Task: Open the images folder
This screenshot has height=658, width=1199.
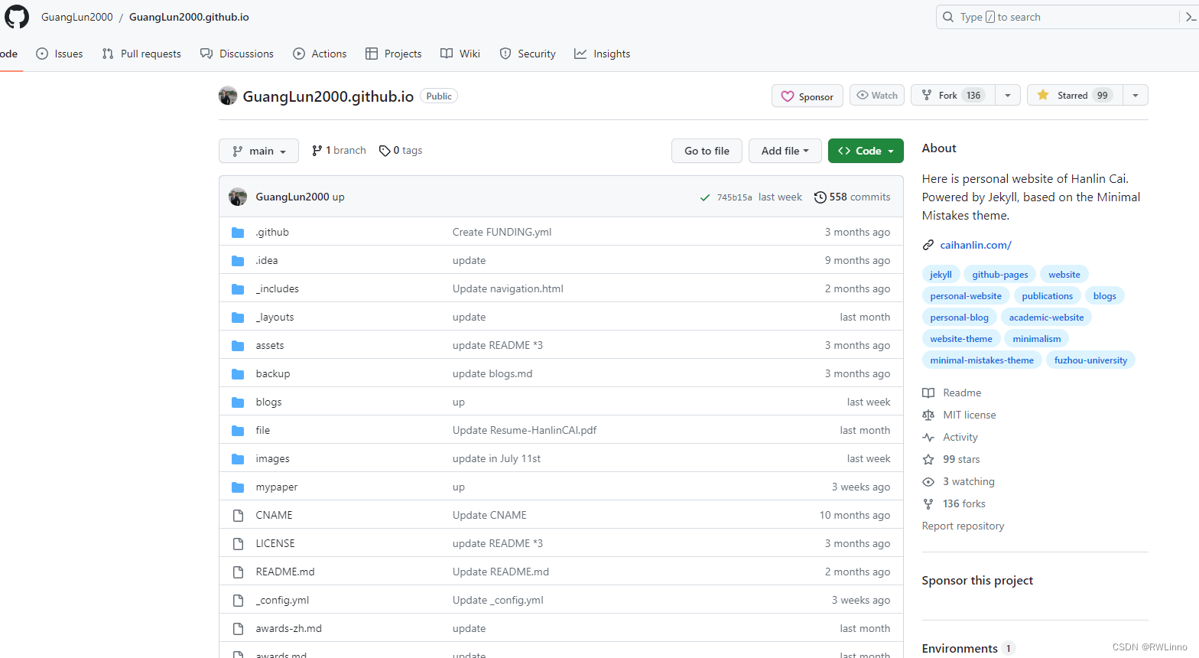Action: click(x=272, y=458)
